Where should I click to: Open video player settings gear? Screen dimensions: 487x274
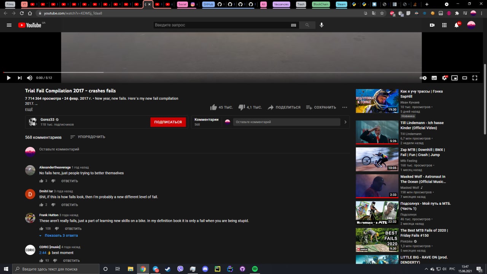click(444, 78)
